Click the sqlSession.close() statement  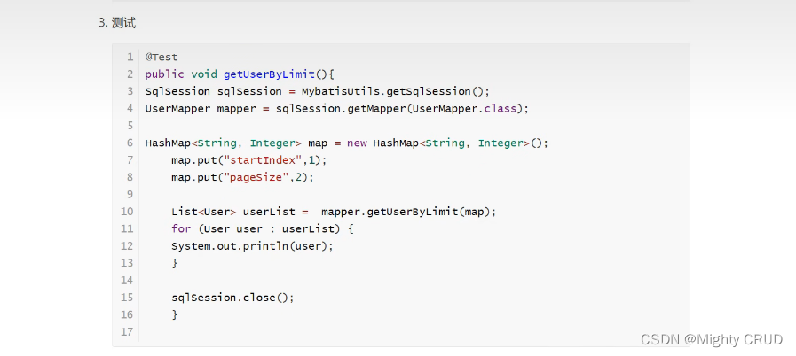pyautogui.click(x=232, y=298)
